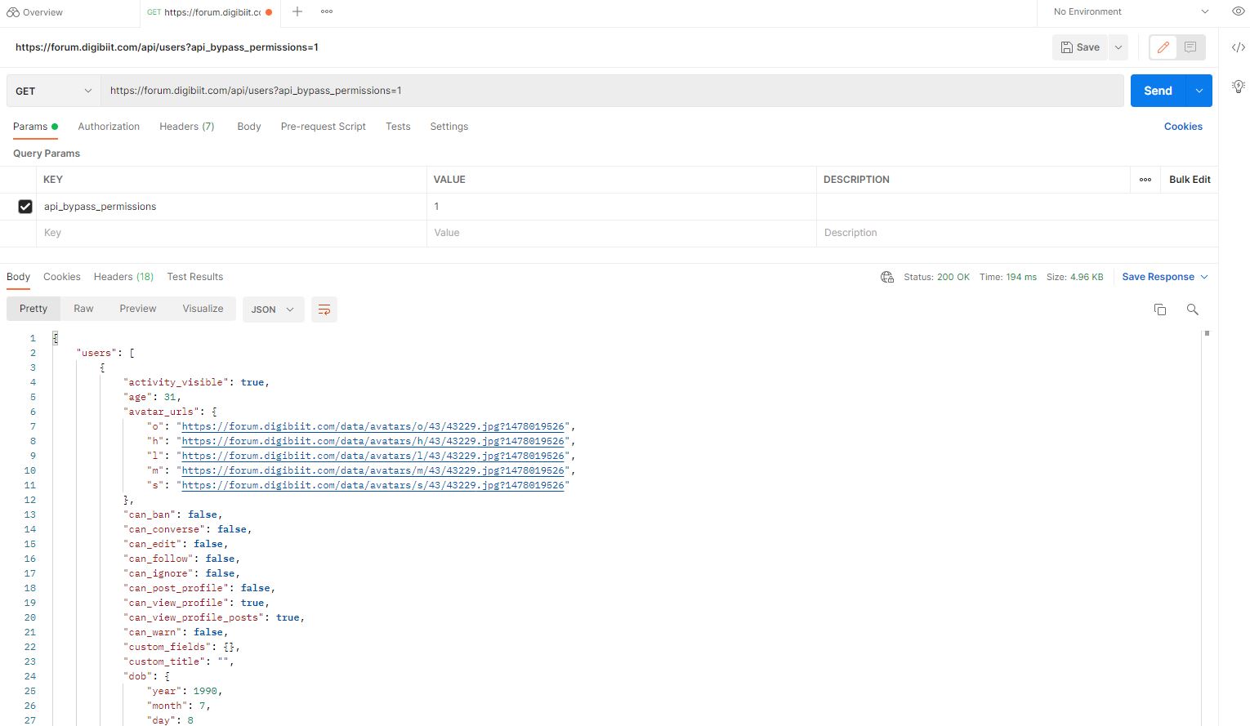Click the empty Key field
1250x726 pixels.
(231, 233)
